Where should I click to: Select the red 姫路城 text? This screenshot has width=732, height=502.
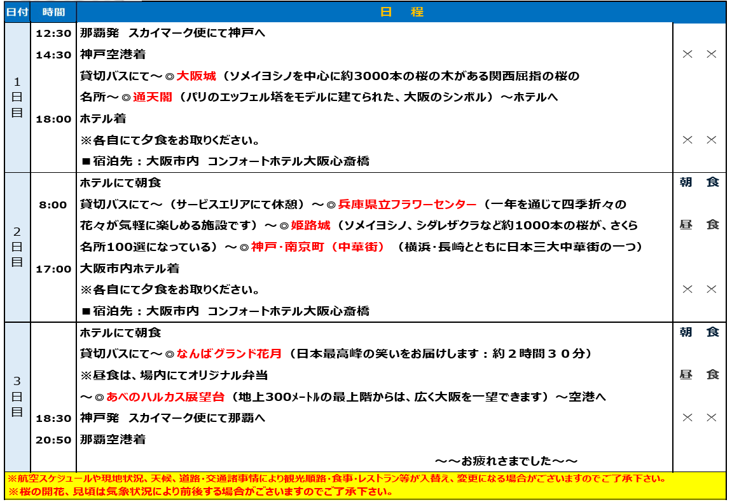[x=310, y=226]
